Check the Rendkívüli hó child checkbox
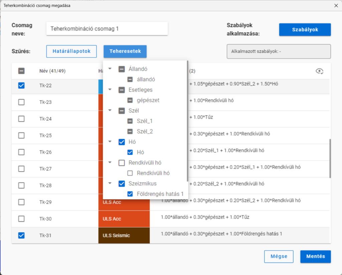 coord(130,173)
